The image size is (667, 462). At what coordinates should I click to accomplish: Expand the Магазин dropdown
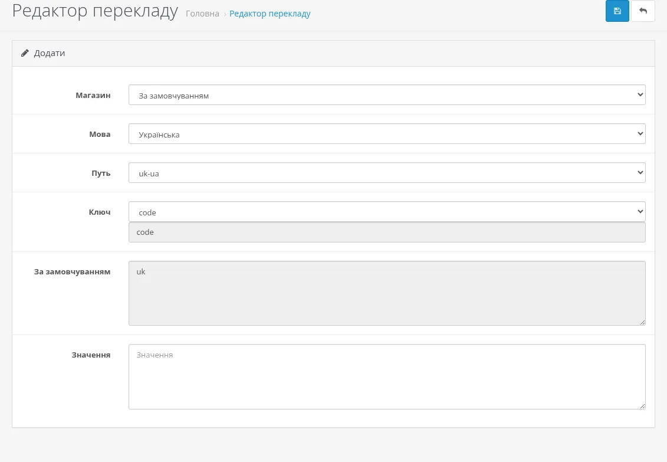tap(387, 95)
